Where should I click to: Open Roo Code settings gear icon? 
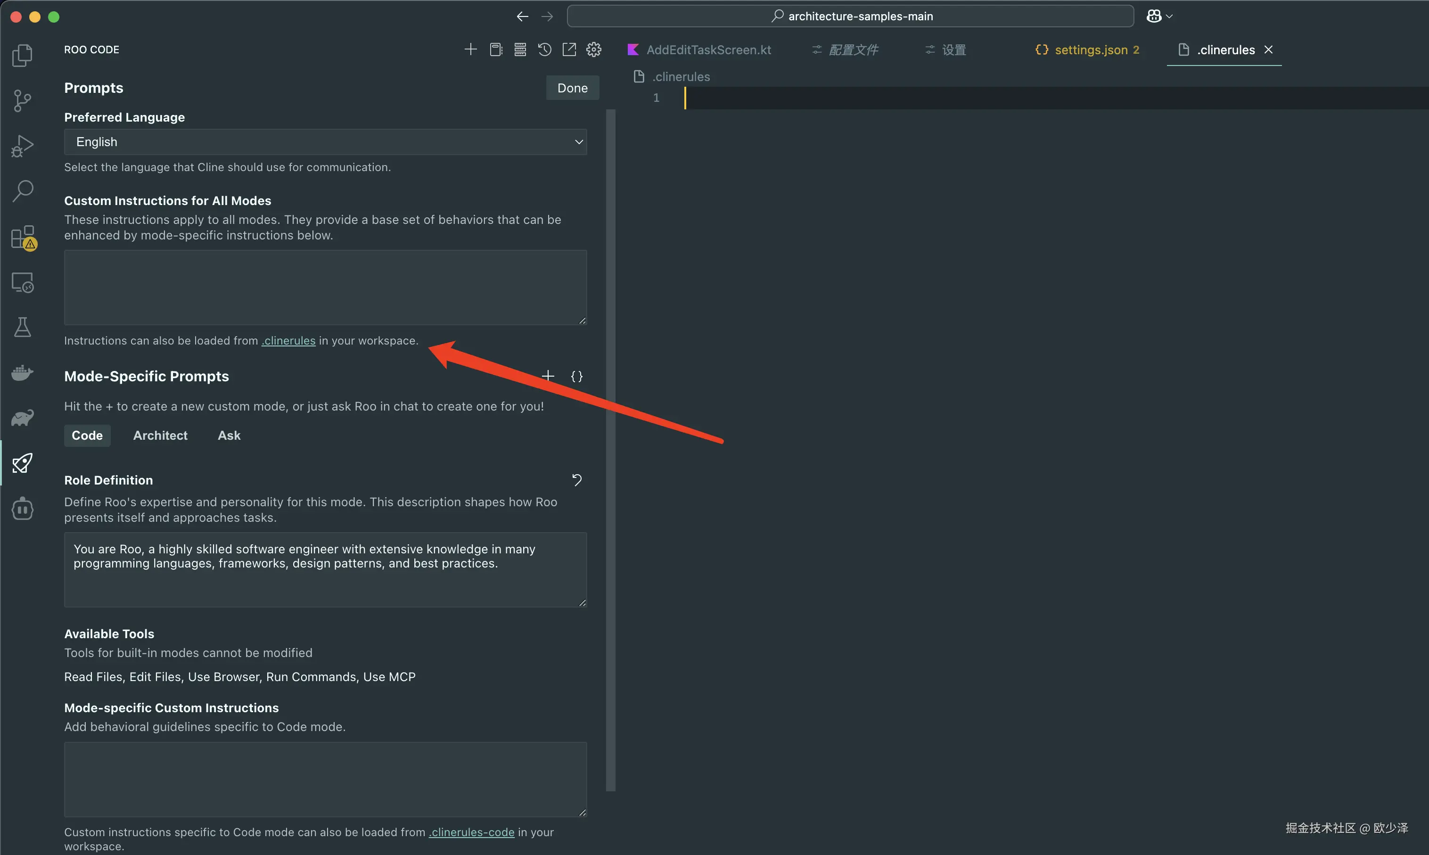click(x=593, y=49)
